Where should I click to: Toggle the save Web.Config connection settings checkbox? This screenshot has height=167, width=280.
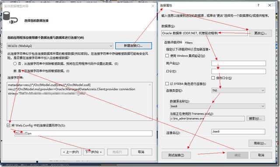[8, 126]
